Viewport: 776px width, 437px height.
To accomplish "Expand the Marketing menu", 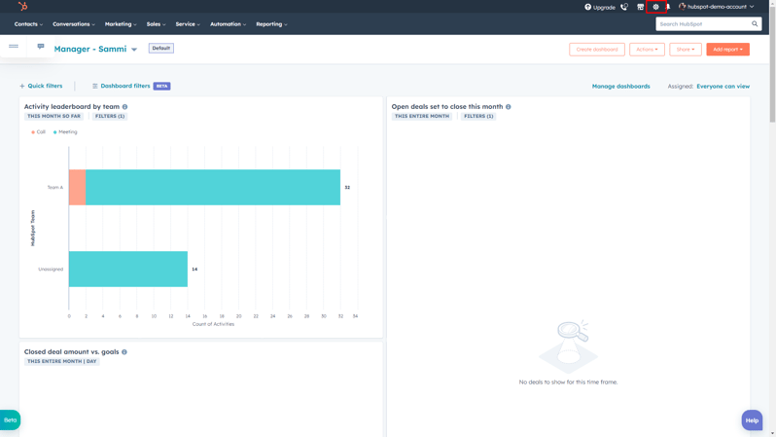I will point(121,23).
